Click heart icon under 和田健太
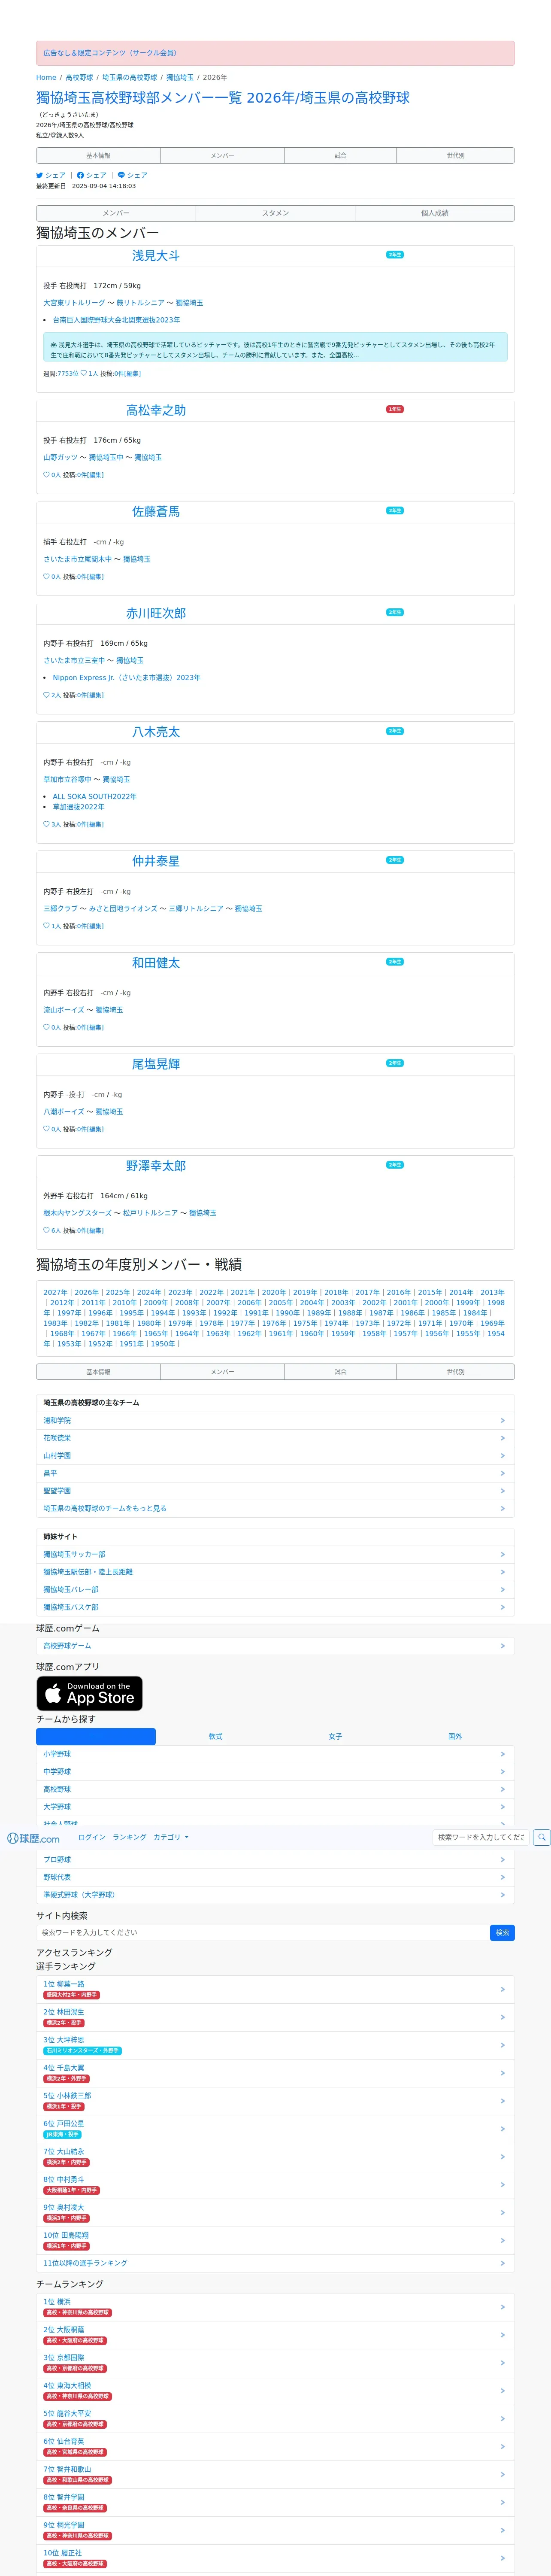The height and width of the screenshot is (2576, 551). (x=46, y=1027)
